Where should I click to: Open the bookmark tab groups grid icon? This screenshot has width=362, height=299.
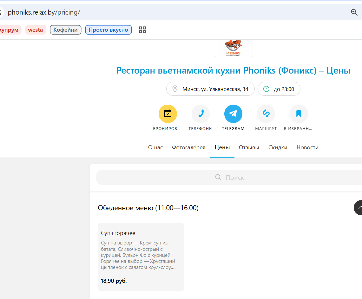(142, 30)
